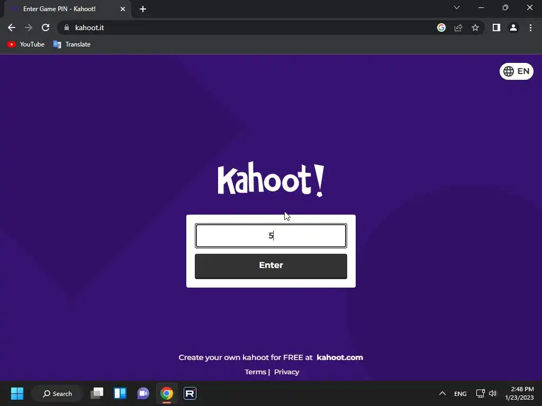
Task: View site information lock icon
Action: (x=67, y=27)
